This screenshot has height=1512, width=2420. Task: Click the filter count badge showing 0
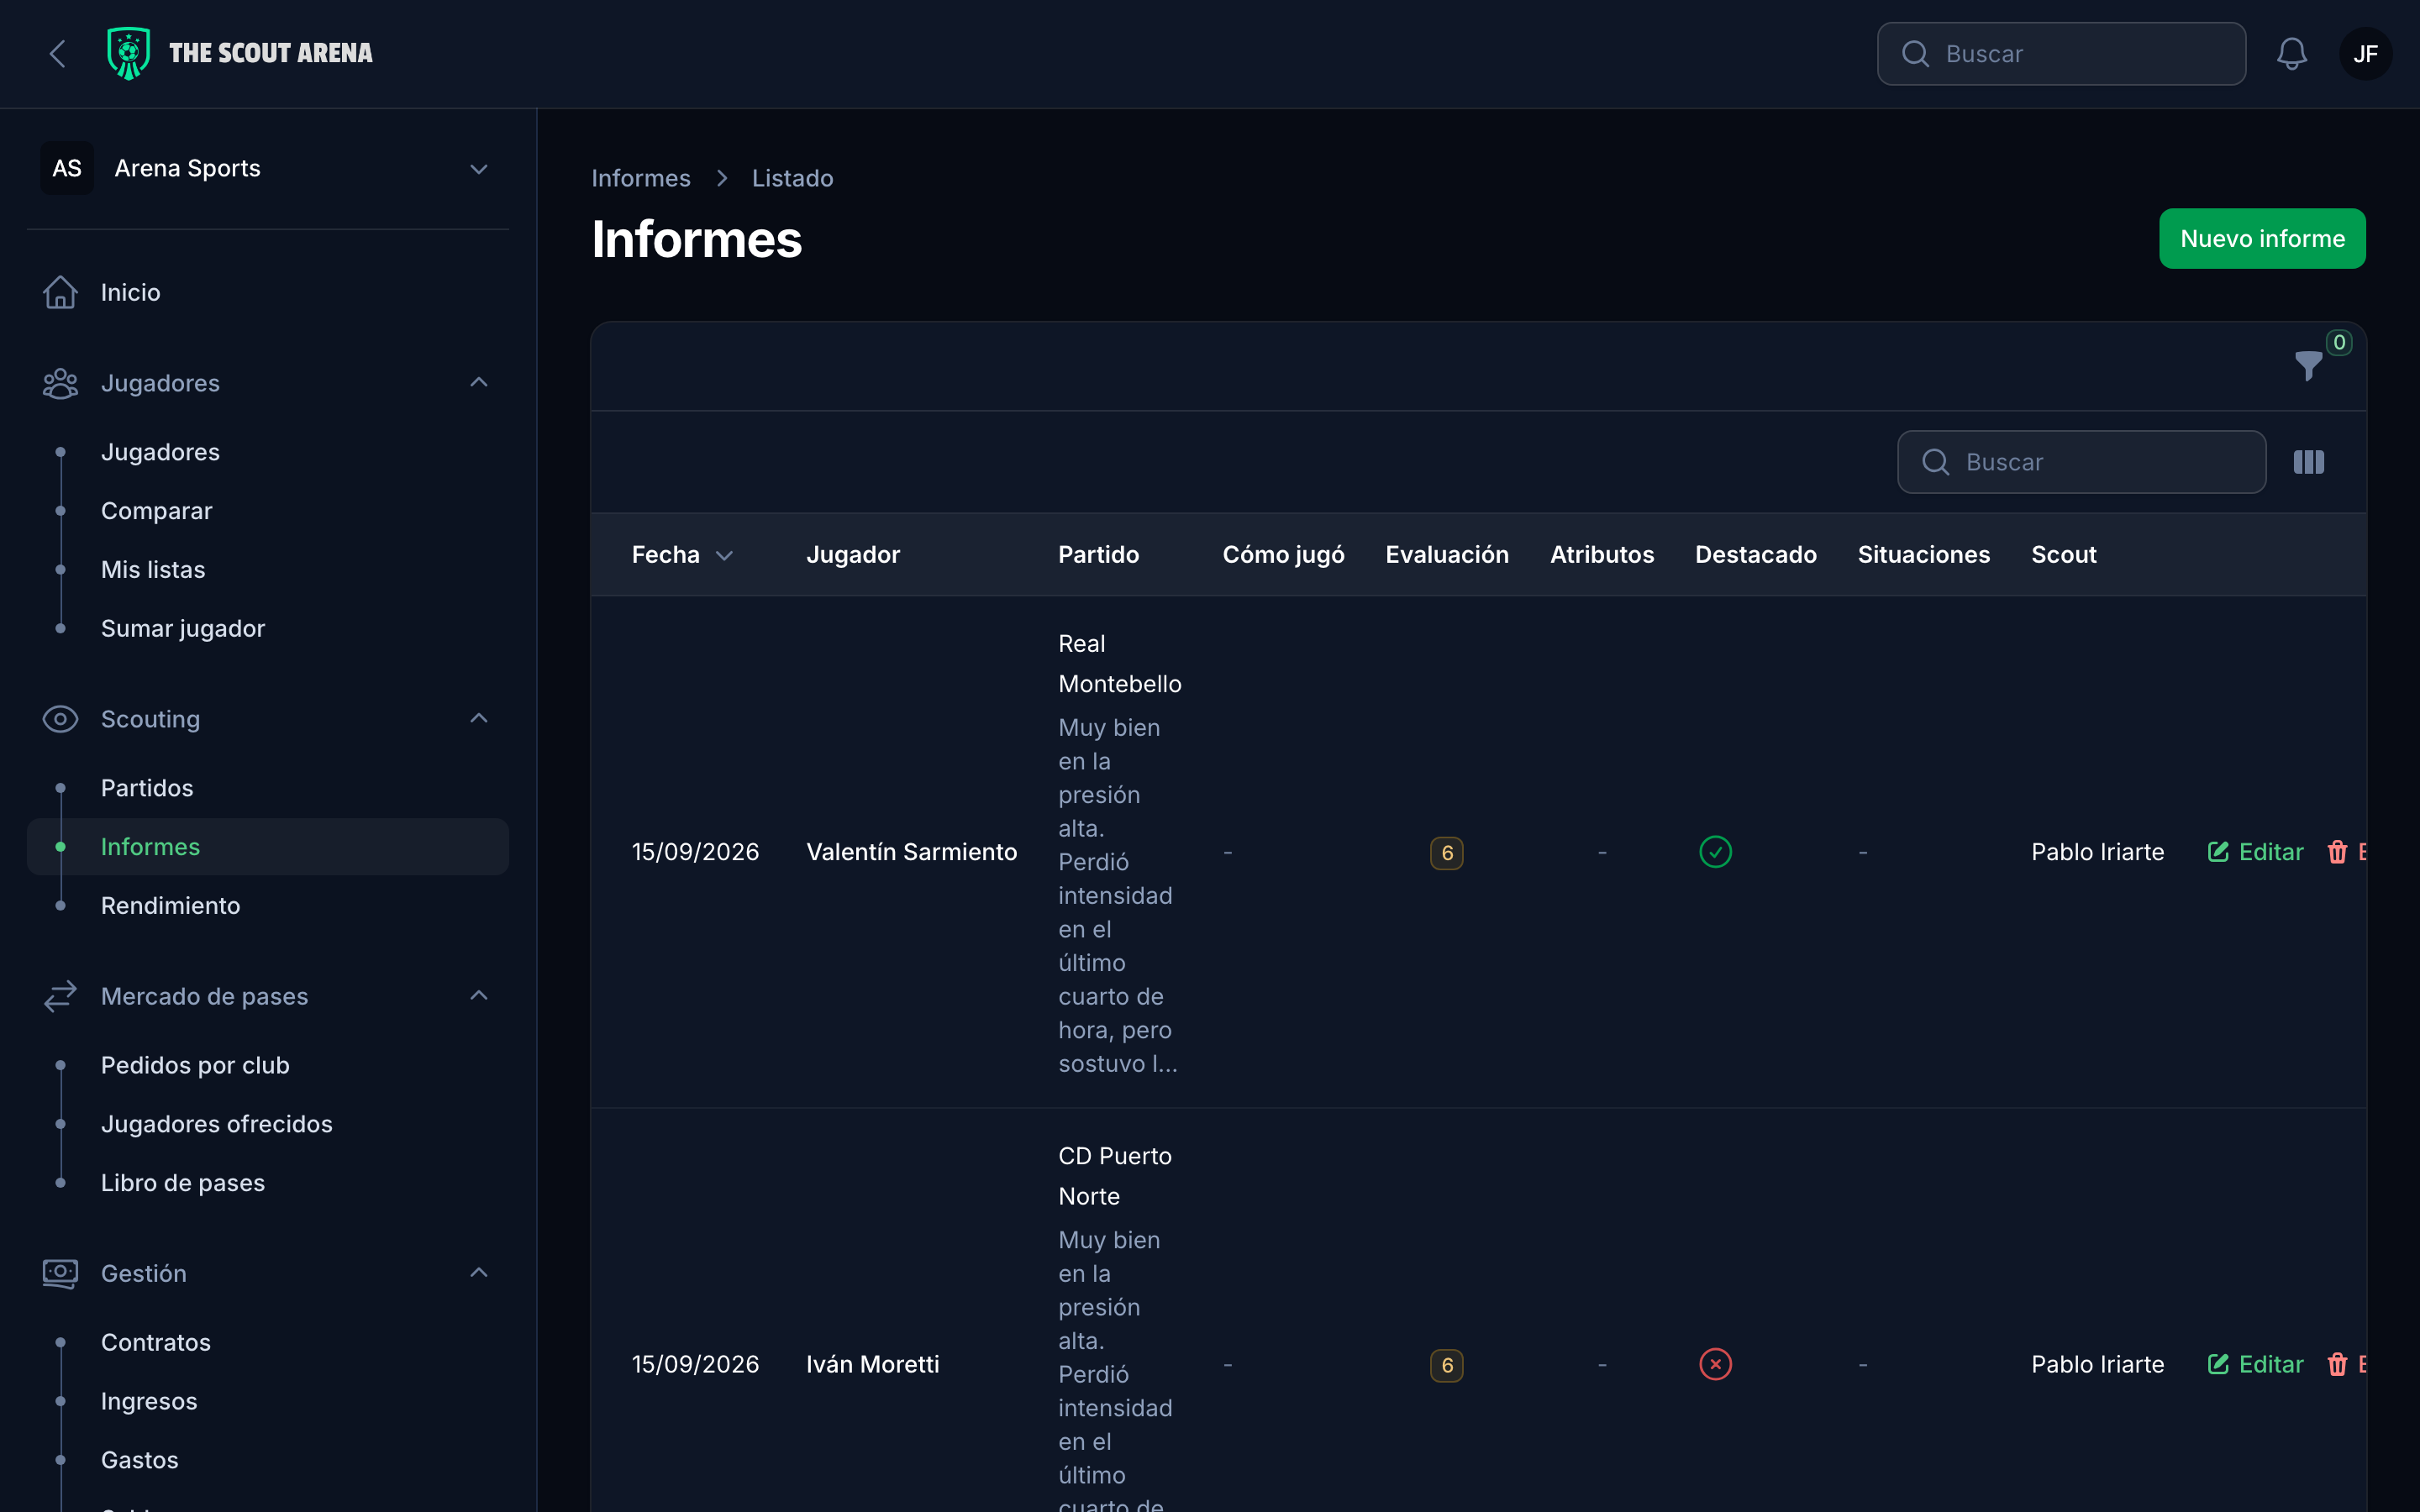(x=2339, y=343)
